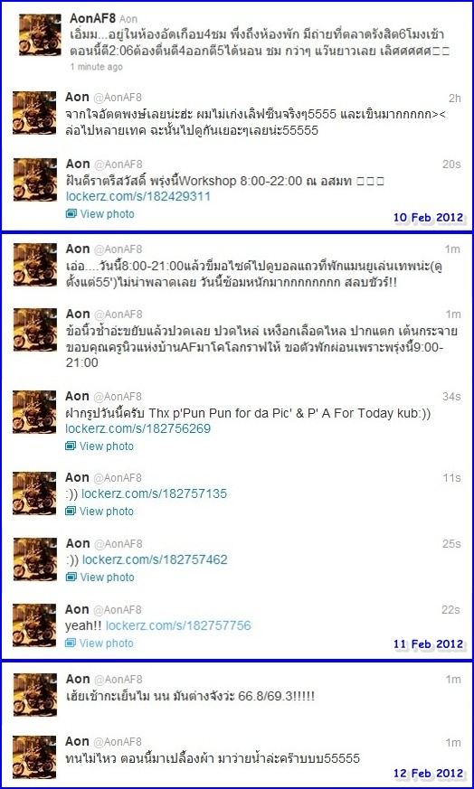Click avatar beside the 66.8/69.3 tweet
The height and width of the screenshot is (789, 474).
pos(34,694)
